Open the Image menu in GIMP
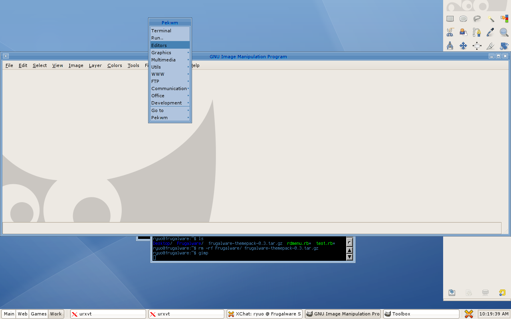Image resolution: width=511 pixels, height=319 pixels. 76,65
